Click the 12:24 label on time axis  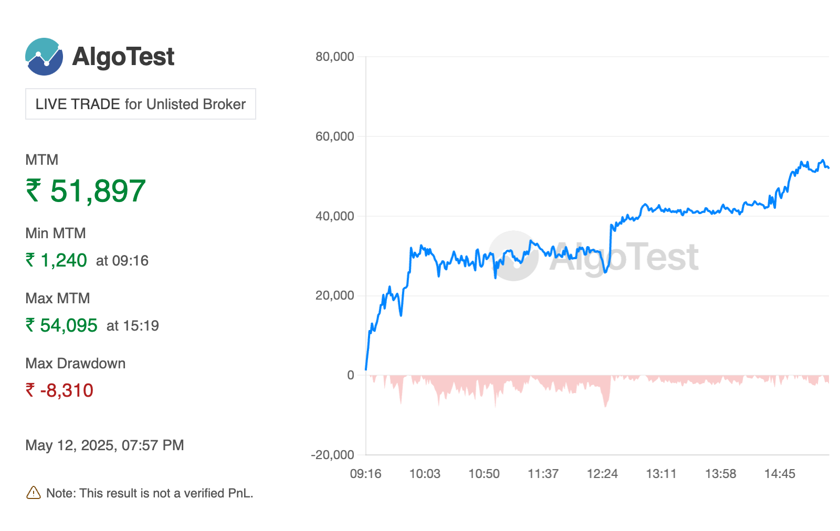[x=602, y=474]
